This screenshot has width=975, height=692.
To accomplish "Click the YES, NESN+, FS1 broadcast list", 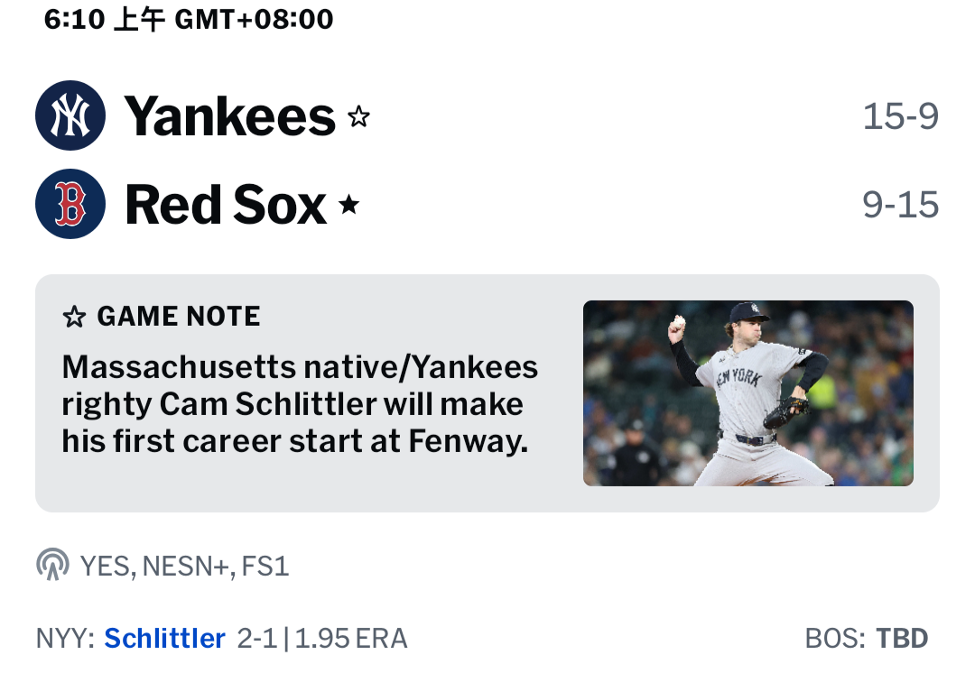I will tap(184, 567).
